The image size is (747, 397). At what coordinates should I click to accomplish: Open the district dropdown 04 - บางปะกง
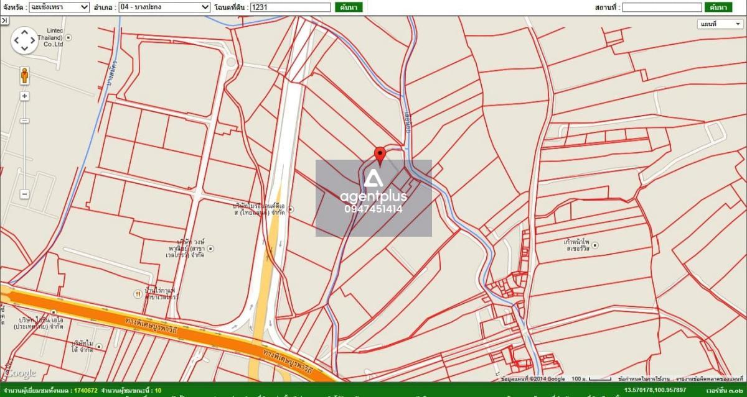pos(164,7)
